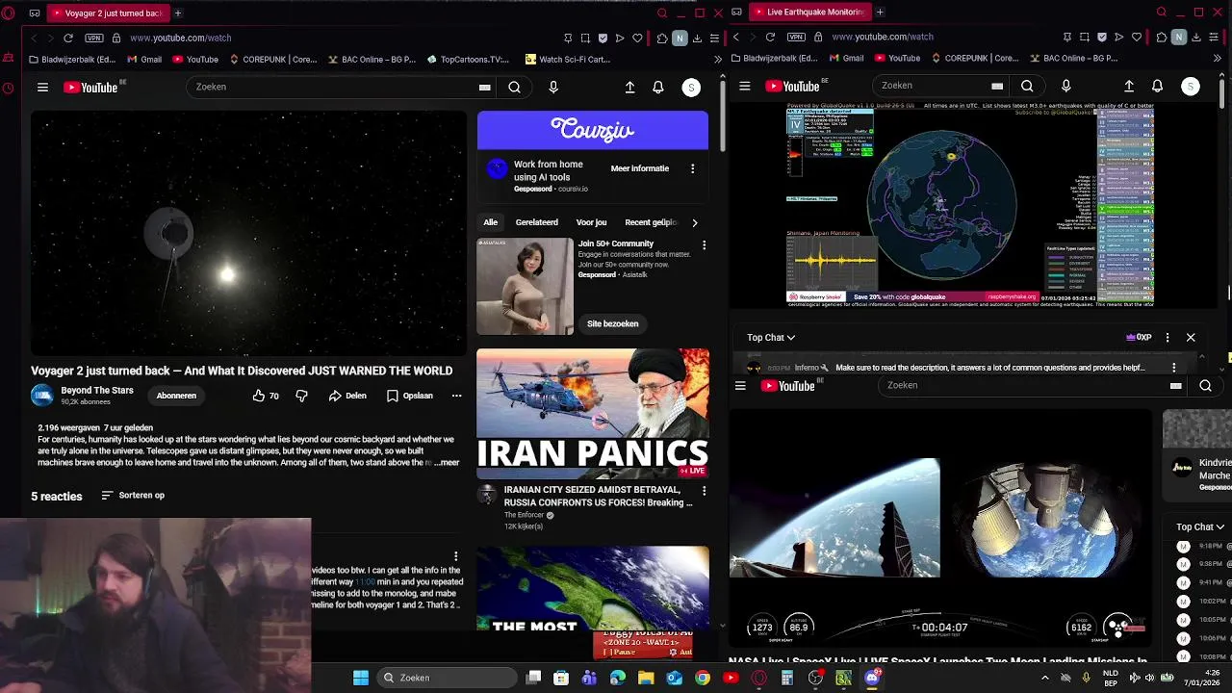The image size is (1232, 693).
Task: Toggle ad blocker shield in left browser toolbar
Action: 603,38
